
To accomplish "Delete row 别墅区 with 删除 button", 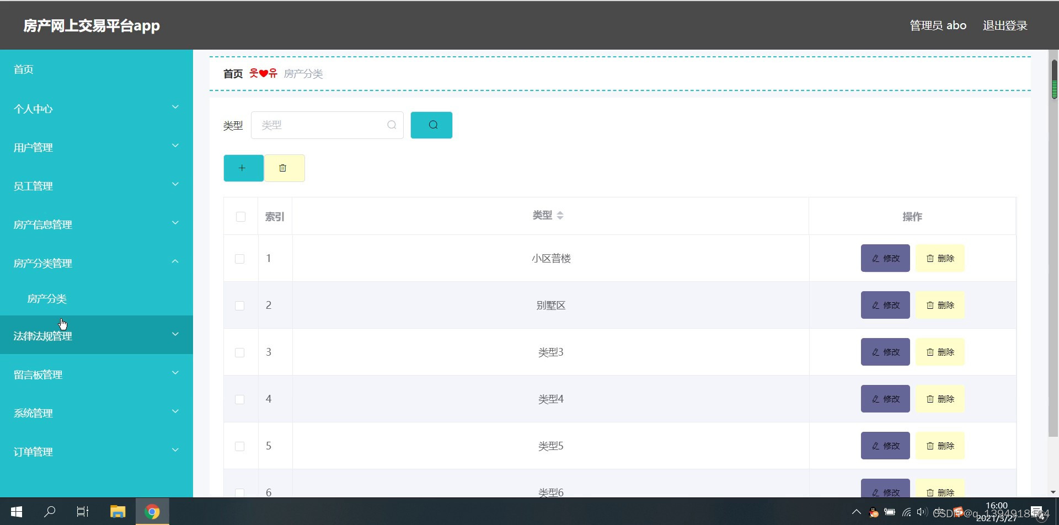I will click(x=940, y=305).
